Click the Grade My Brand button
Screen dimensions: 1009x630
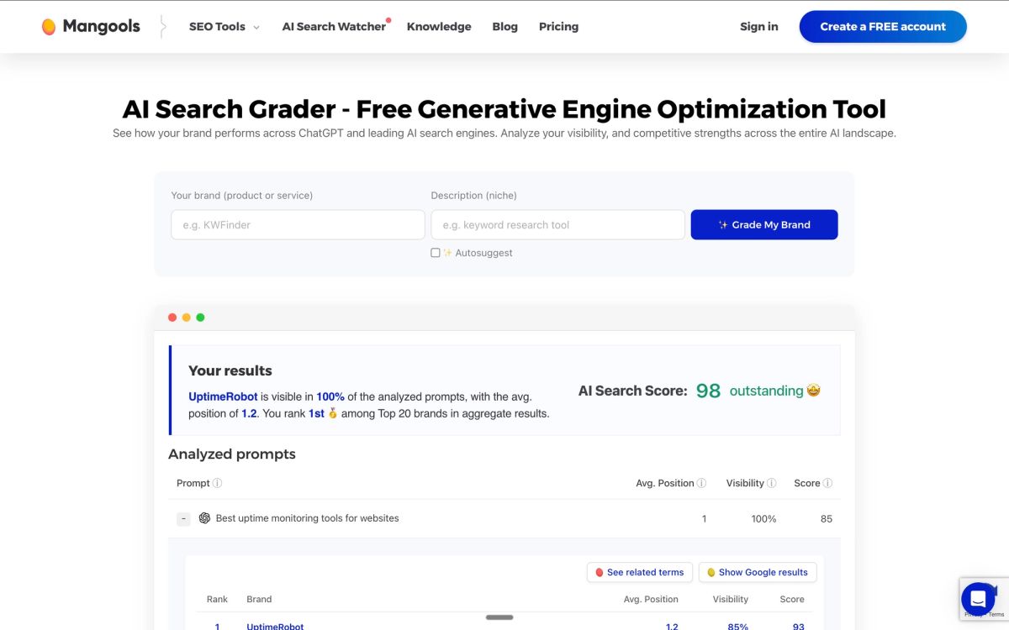point(764,225)
